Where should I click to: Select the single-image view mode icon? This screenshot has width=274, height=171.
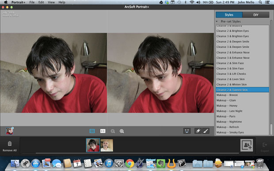pos(92,131)
